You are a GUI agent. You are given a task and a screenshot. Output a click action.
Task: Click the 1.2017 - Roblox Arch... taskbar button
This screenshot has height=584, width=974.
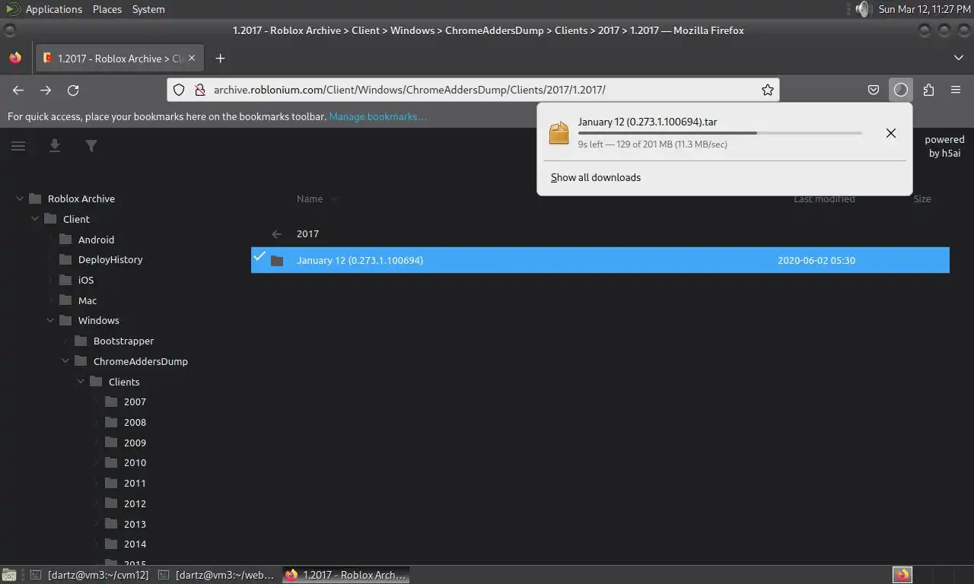[x=345, y=575]
